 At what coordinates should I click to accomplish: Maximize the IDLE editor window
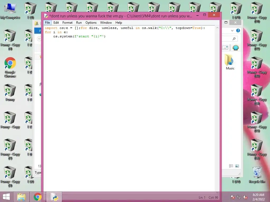point(205,15)
